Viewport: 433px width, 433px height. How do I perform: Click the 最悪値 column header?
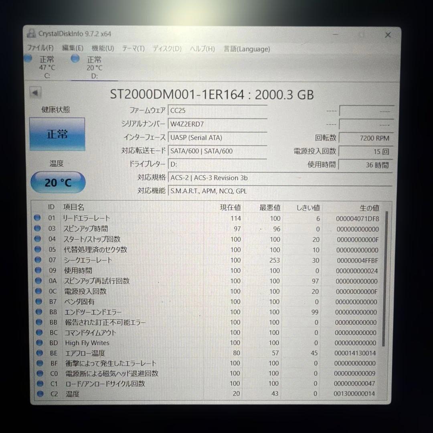pyautogui.click(x=270, y=208)
